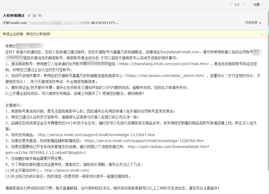The height and width of the screenshot is (194, 269).
Task: Click the sender name 天猫Tmall.com
Action: [x=15, y=23]
